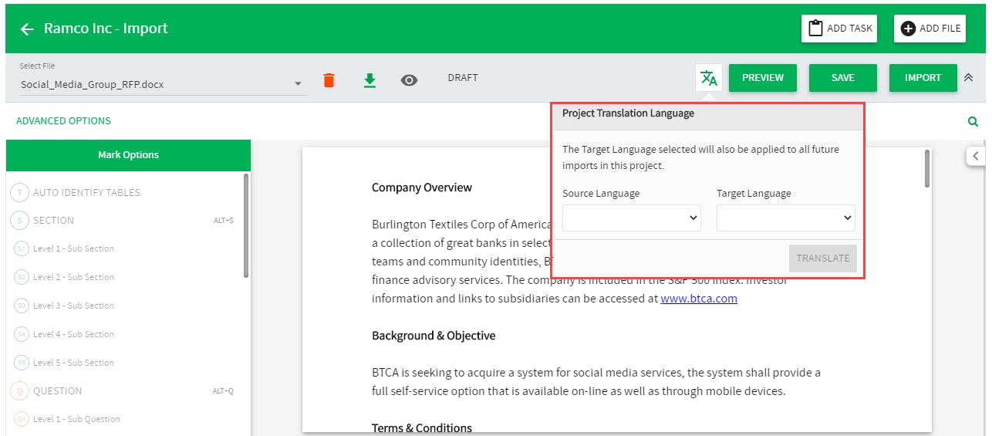Viewport: 992px width, 436px height.
Task: Click the green download file icon
Action: pos(369,80)
